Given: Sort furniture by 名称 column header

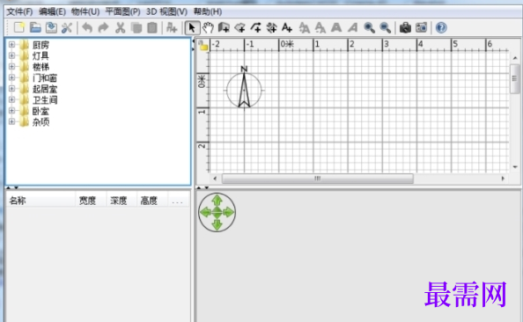Looking at the screenshot, I should [x=41, y=201].
